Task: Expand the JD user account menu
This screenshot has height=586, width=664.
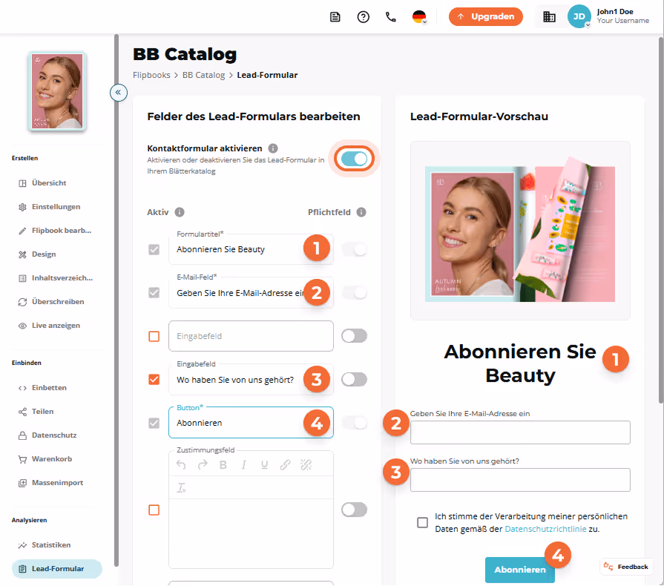Action: (x=579, y=16)
